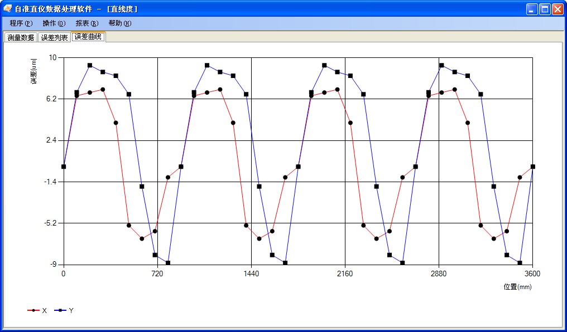Screen dimensions: 567x332
Task: Open the 帮助(H) menu
Action: [x=119, y=23]
